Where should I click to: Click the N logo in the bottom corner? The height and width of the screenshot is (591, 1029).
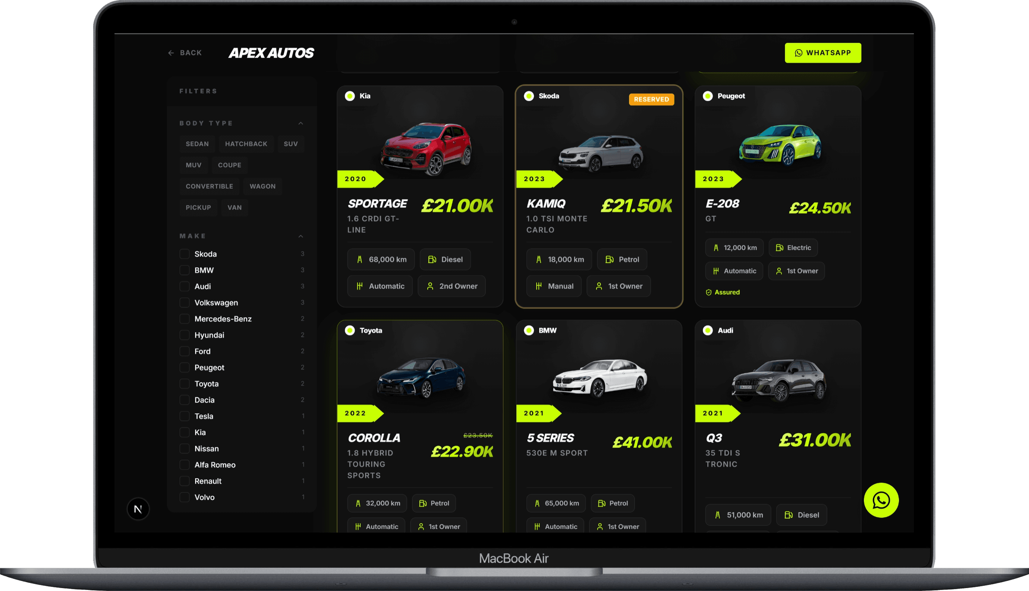tap(138, 509)
